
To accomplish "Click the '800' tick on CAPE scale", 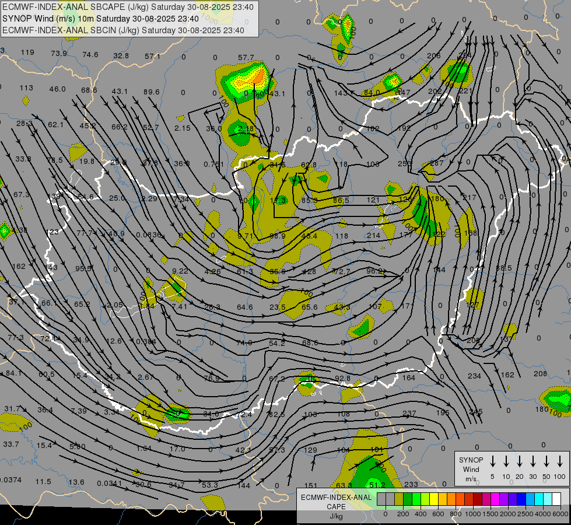I will pyautogui.click(x=456, y=514).
